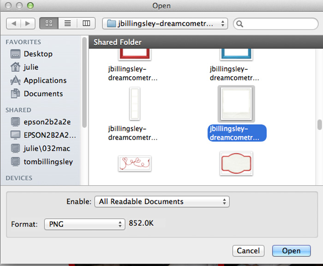Click the green zoom window button
Image resolution: width=323 pixels, height=266 pixels.
click(30, 6)
